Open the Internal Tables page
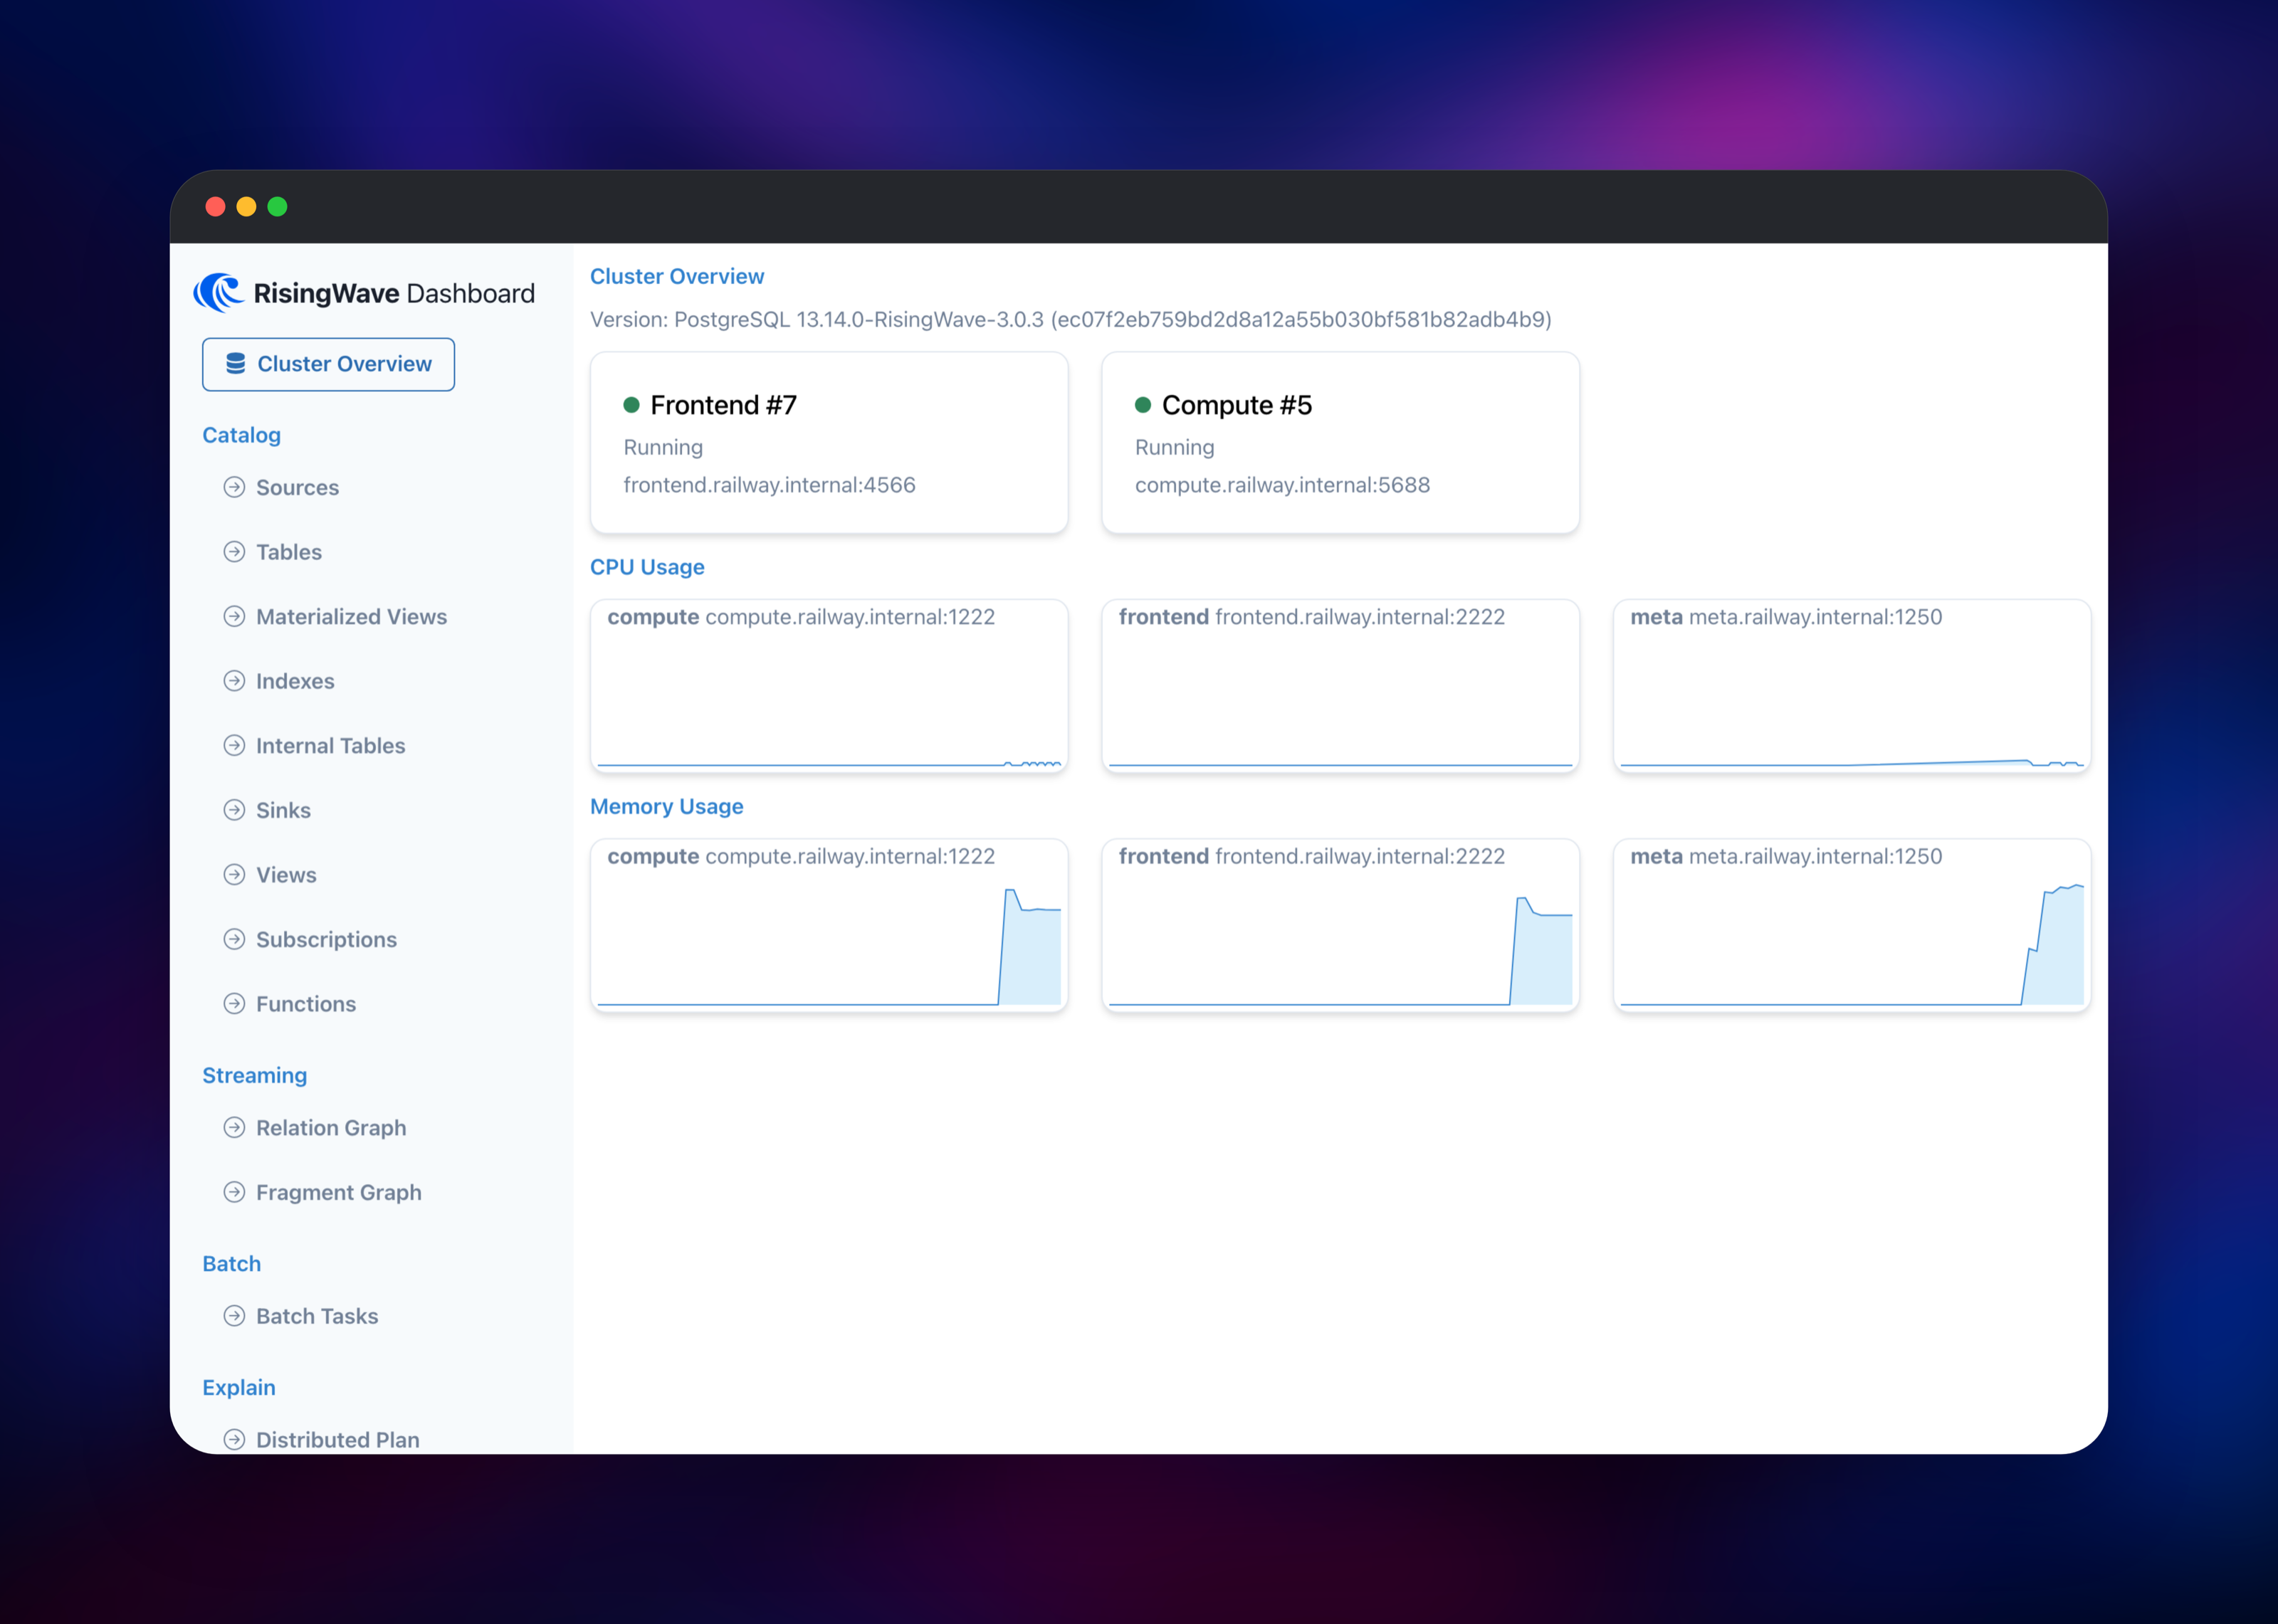This screenshot has height=1624, width=2278. coord(330,746)
